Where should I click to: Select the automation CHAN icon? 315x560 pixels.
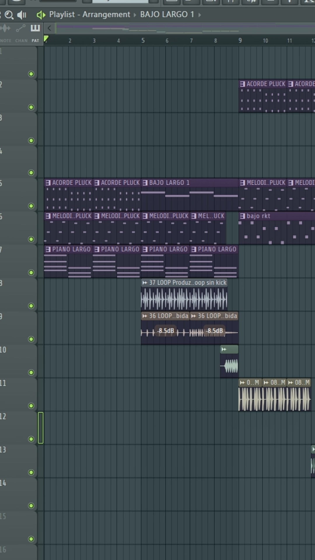click(21, 29)
